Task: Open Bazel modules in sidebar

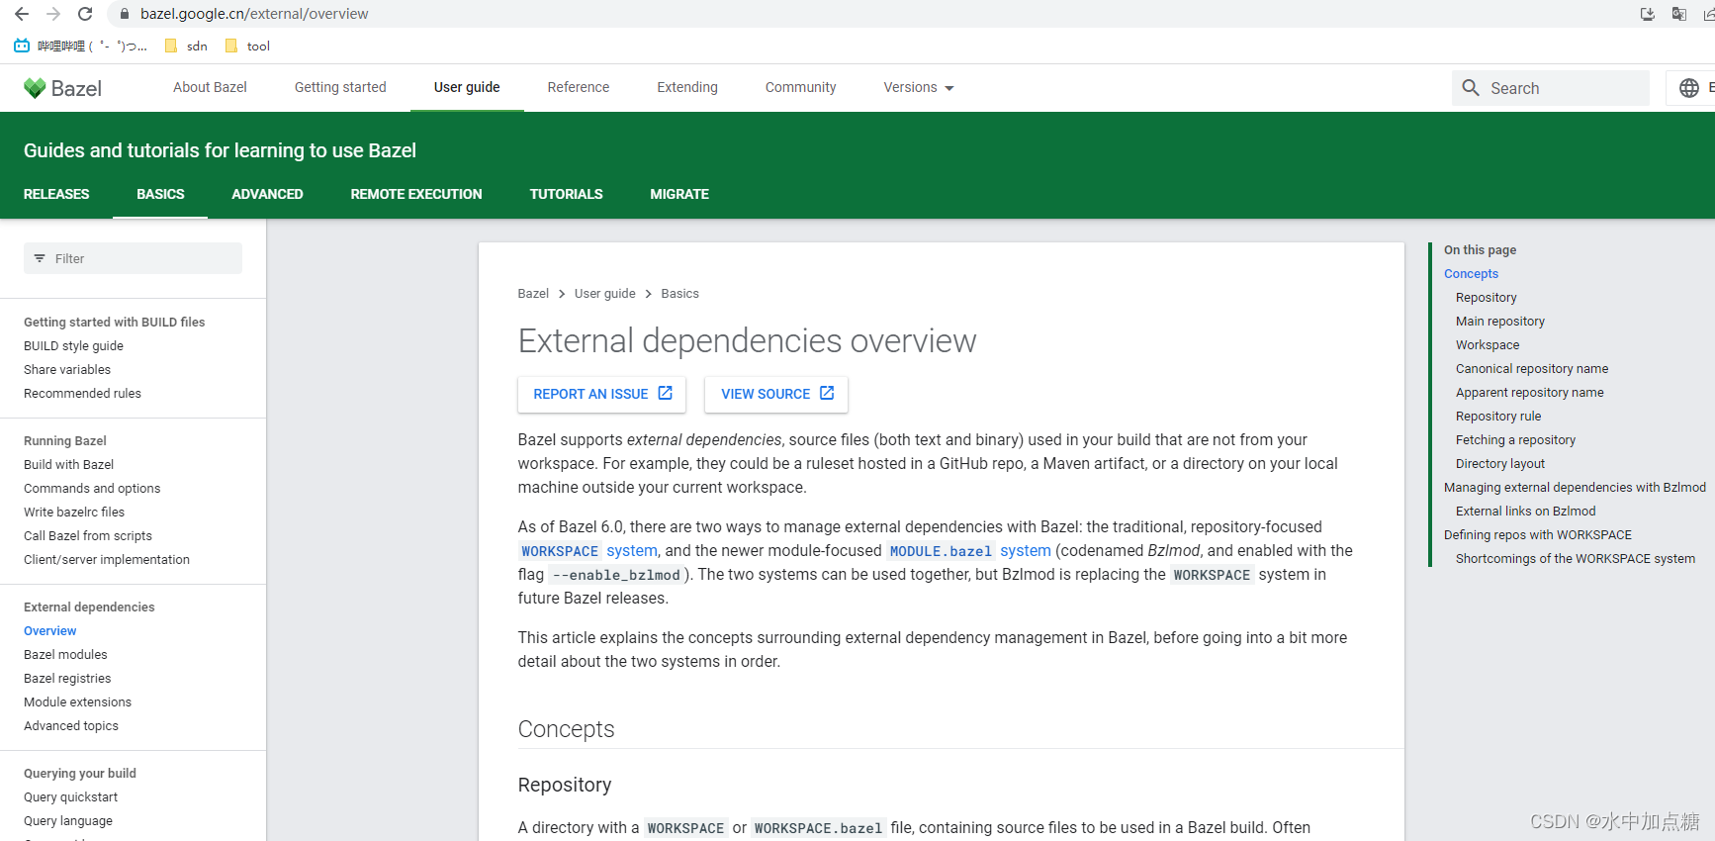Action: tap(65, 655)
